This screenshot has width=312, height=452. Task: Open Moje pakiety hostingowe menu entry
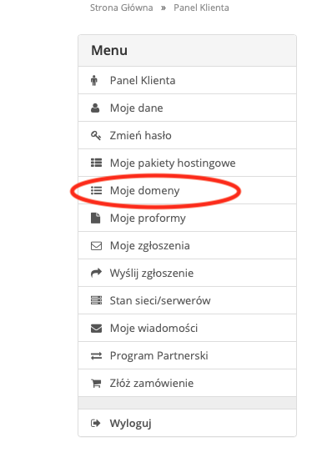[187, 163]
